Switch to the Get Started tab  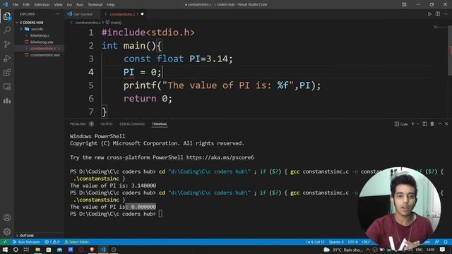tap(83, 14)
